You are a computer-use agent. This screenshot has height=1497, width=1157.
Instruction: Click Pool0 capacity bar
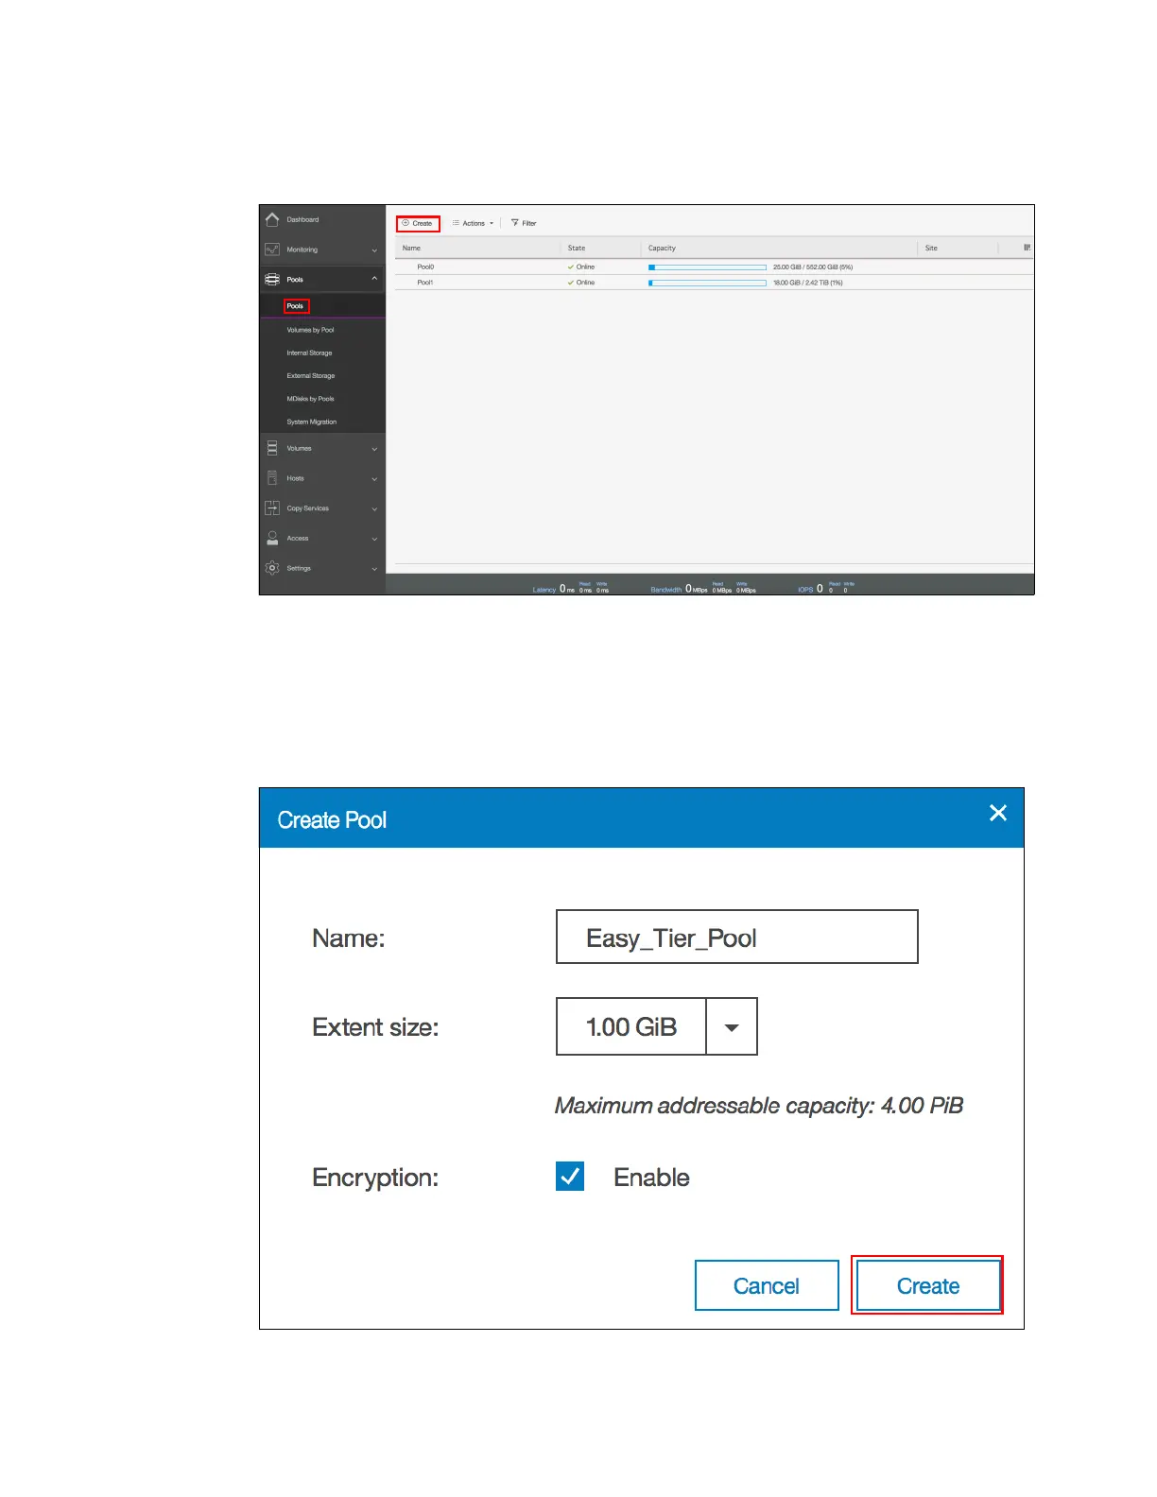pyautogui.click(x=707, y=267)
